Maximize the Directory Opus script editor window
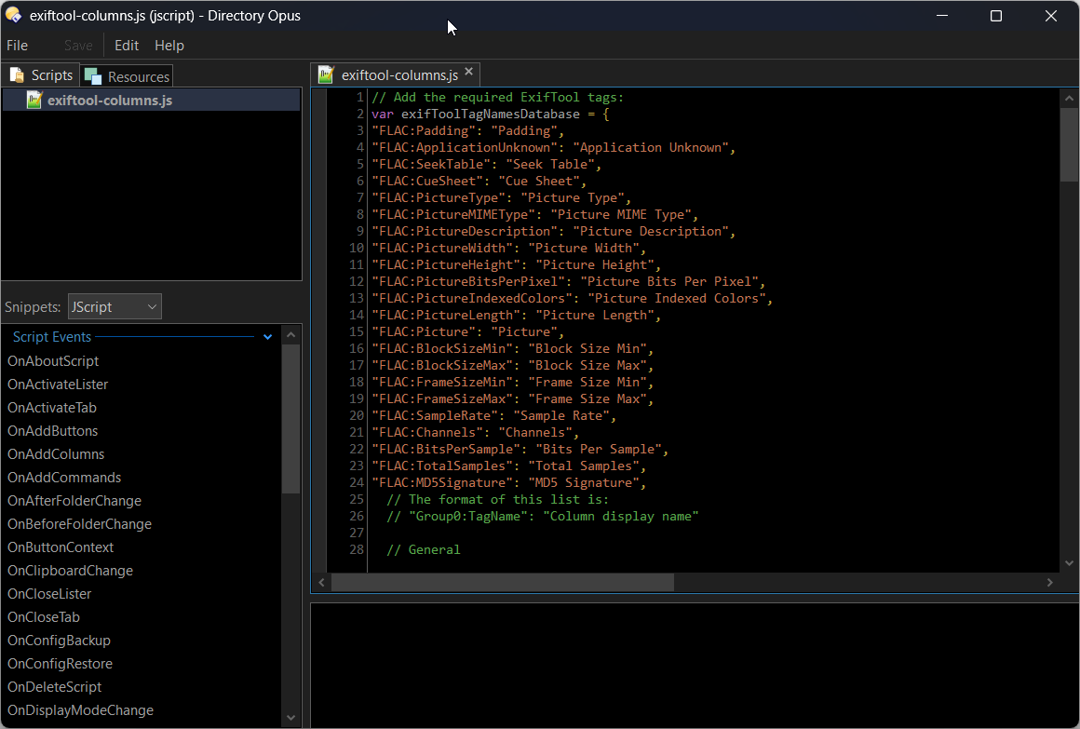 996,15
